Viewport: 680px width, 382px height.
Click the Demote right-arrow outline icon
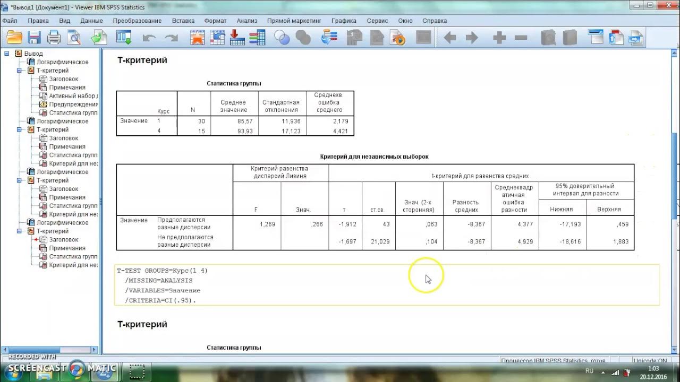tap(472, 38)
